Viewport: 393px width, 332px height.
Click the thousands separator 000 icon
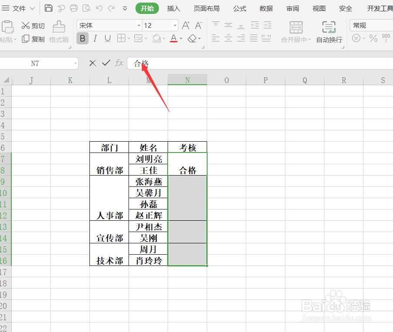click(386, 38)
